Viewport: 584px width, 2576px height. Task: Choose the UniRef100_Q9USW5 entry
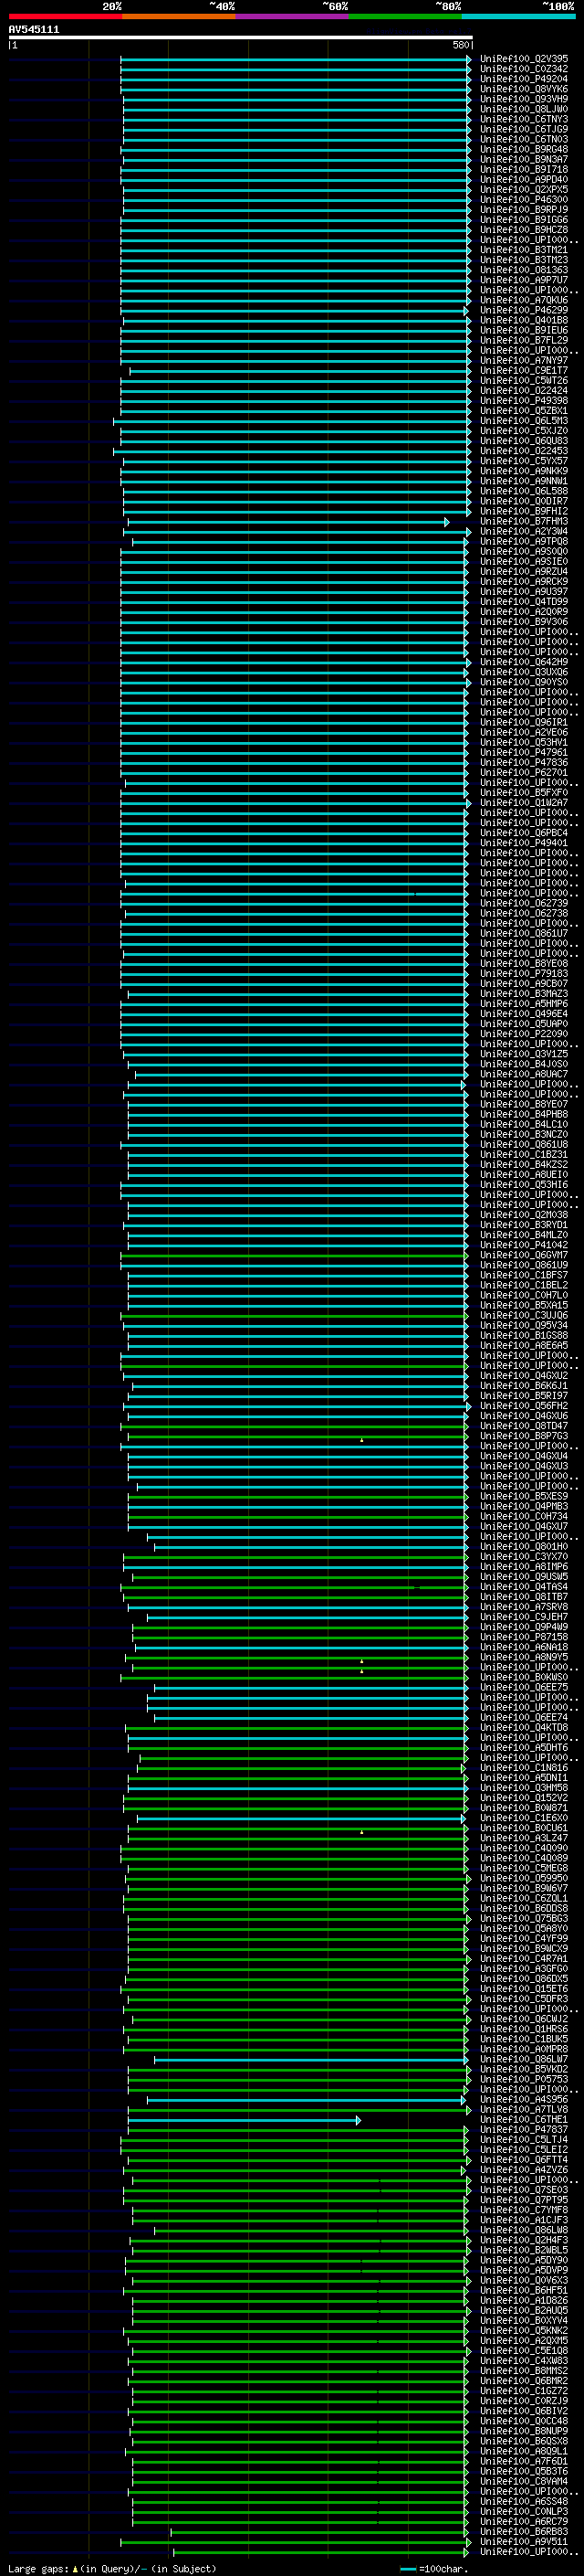[524, 1577]
